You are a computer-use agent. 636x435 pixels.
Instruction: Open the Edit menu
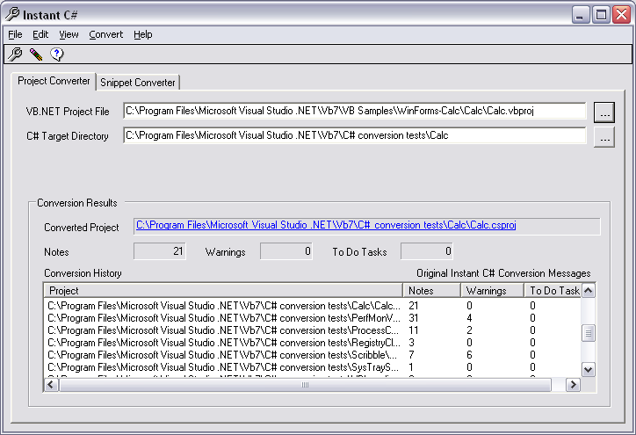coord(40,34)
